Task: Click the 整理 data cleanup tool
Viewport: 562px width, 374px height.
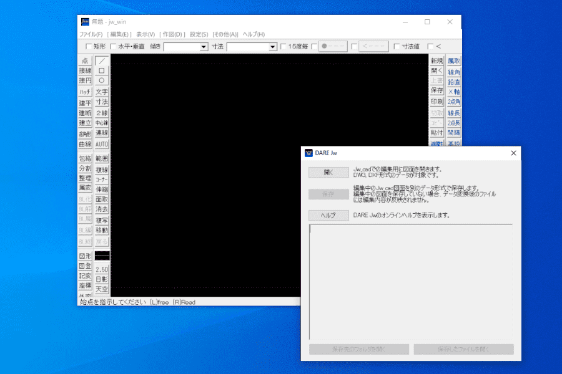Action: coord(85,178)
